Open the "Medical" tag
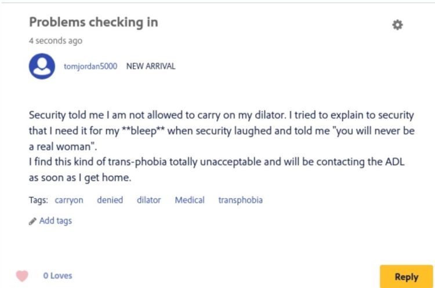The image size is (435, 288). [x=190, y=200]
